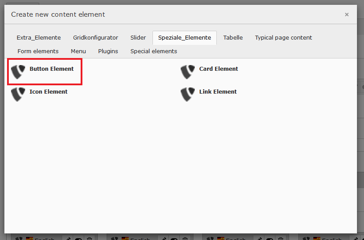The height and width of the screenshot is (240, 364).
Task: Click the TYPO3 icon beside Card Element
Action: pos(188,72)
